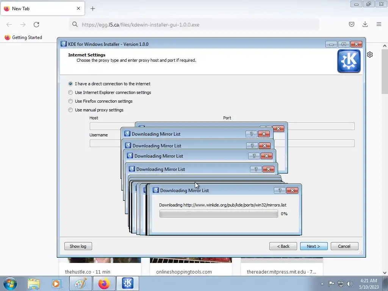Click the scrollbar down arrow

tap(385, 273)
